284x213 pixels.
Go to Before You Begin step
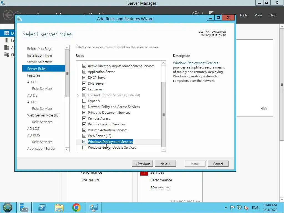pos(40,49)
